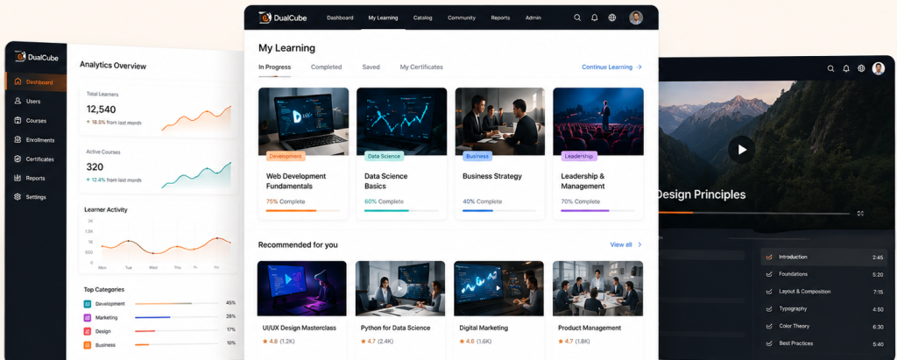This screenshot has height=360, width=897.
Task: Open the user avatar in My Learning header
Action: 636,18
